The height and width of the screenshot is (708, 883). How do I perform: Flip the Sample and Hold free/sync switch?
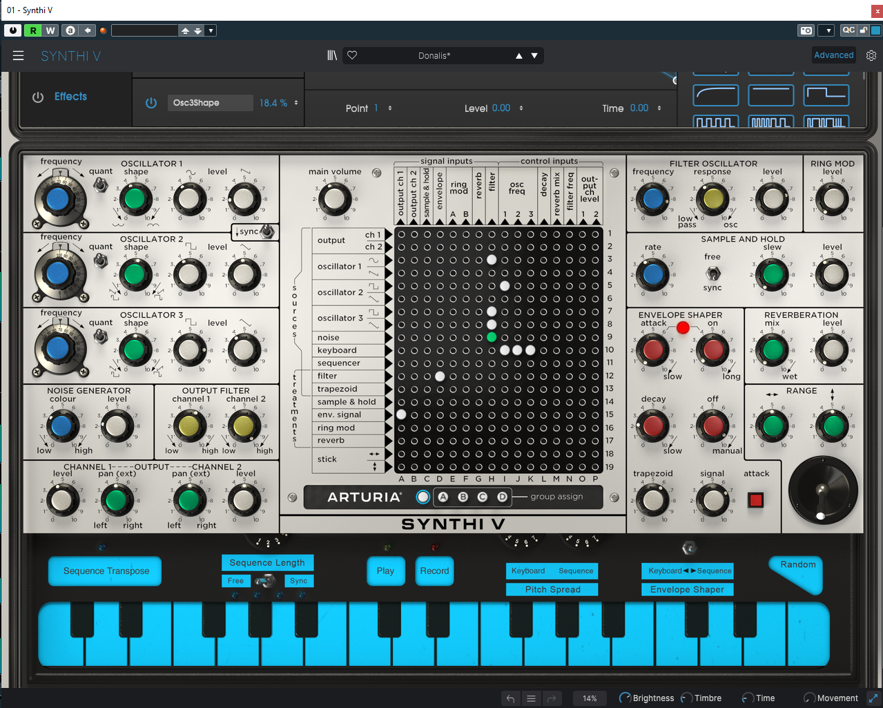coord(712,273)
